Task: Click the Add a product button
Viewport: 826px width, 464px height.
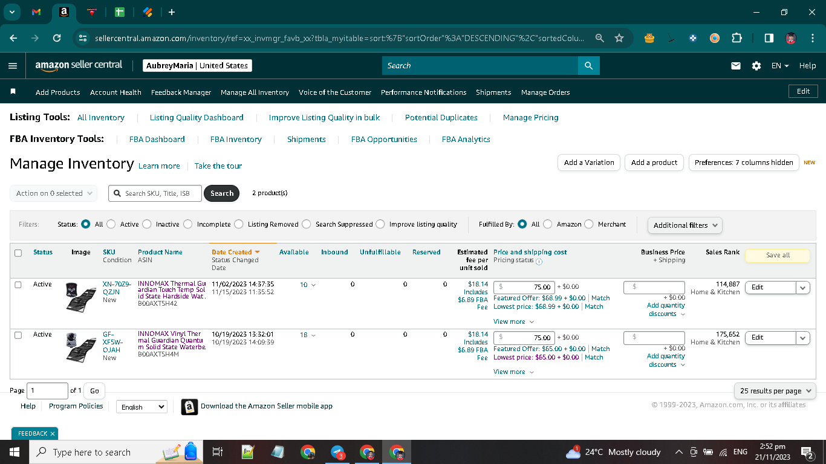Action: point(654,163)
